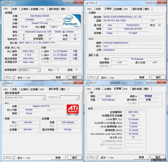The height and width of the screenshot is (162, 168).
Task: Close the CPU-Z memory window
Action: coord(162,82)
